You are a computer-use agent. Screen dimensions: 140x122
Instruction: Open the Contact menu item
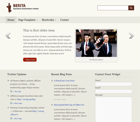coord(64,20)
